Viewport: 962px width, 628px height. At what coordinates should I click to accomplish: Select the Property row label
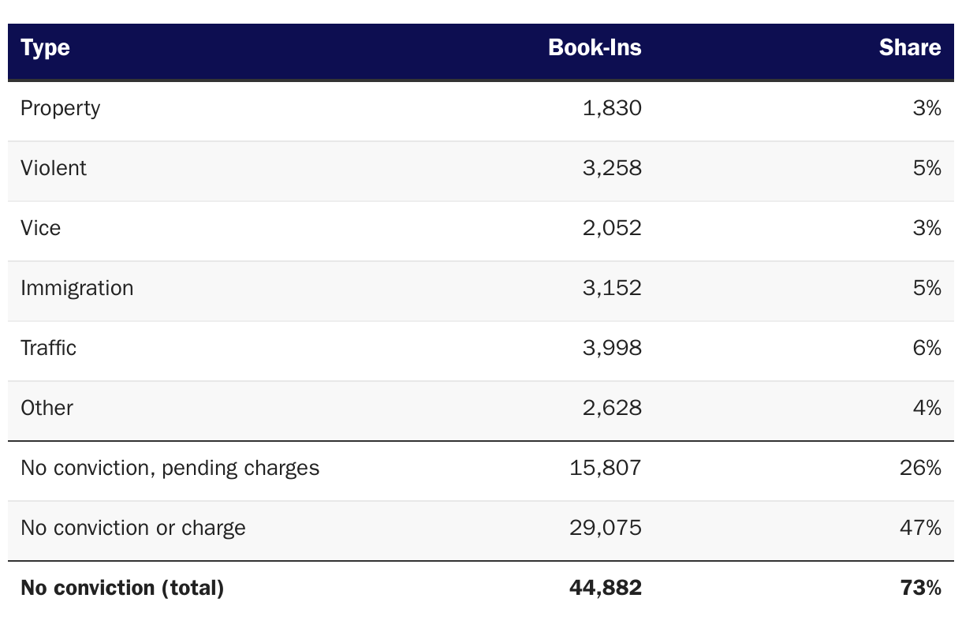pyautogui.click(x=61, y=108)
